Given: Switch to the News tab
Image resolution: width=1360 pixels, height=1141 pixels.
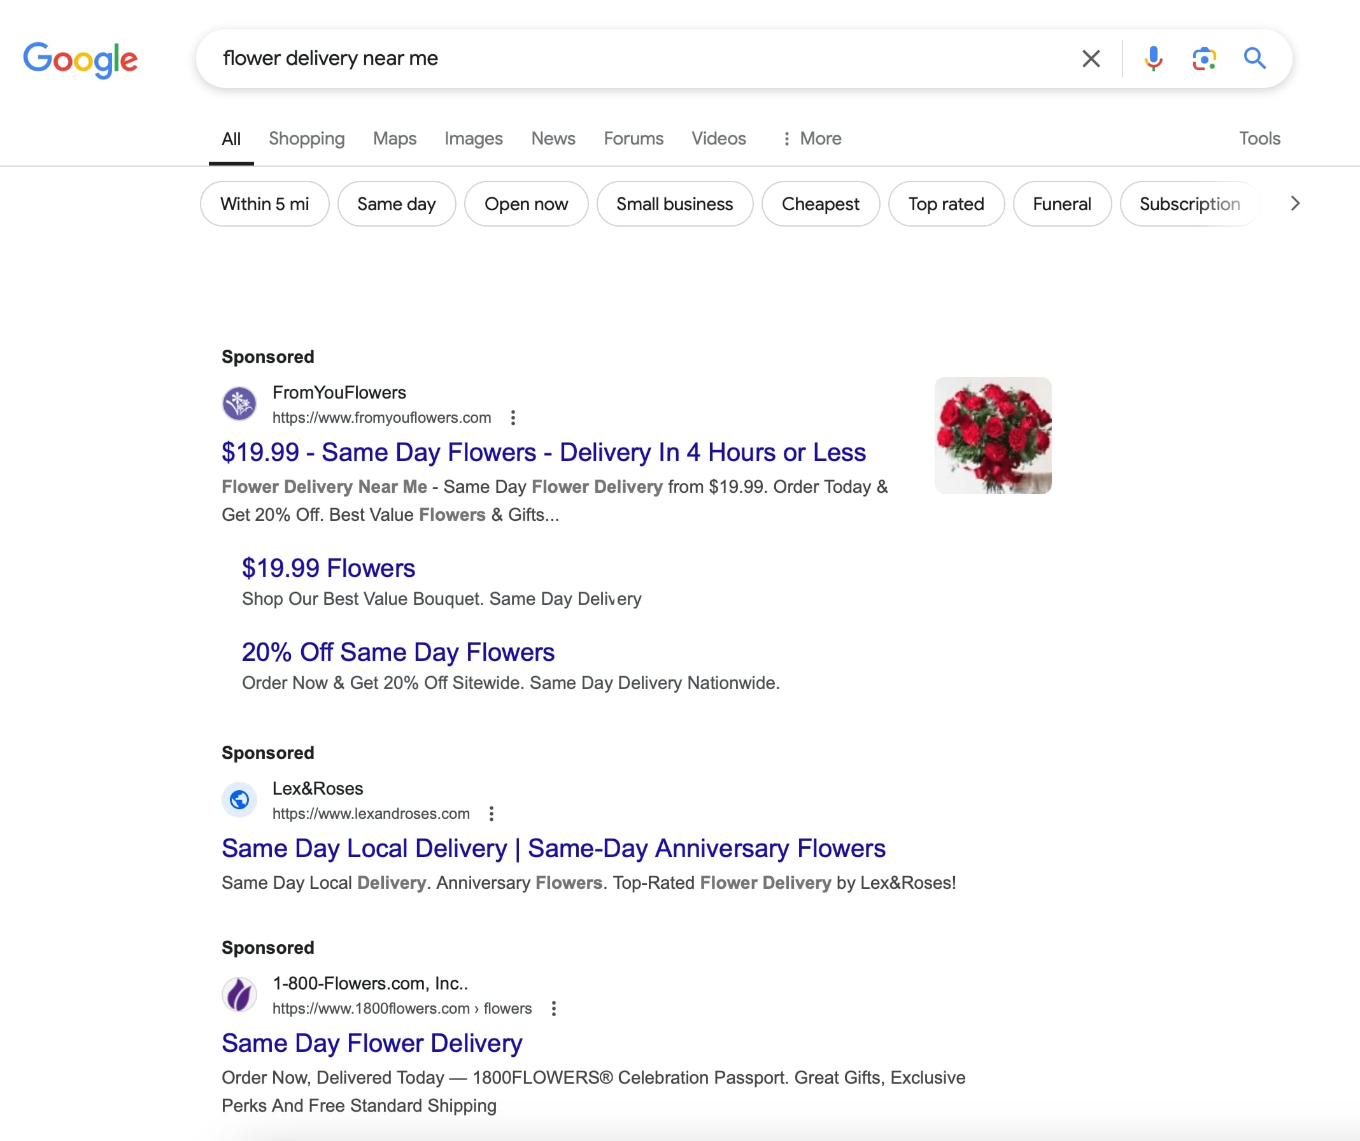Looking at the screenshot, I should [x=553, y=139].
